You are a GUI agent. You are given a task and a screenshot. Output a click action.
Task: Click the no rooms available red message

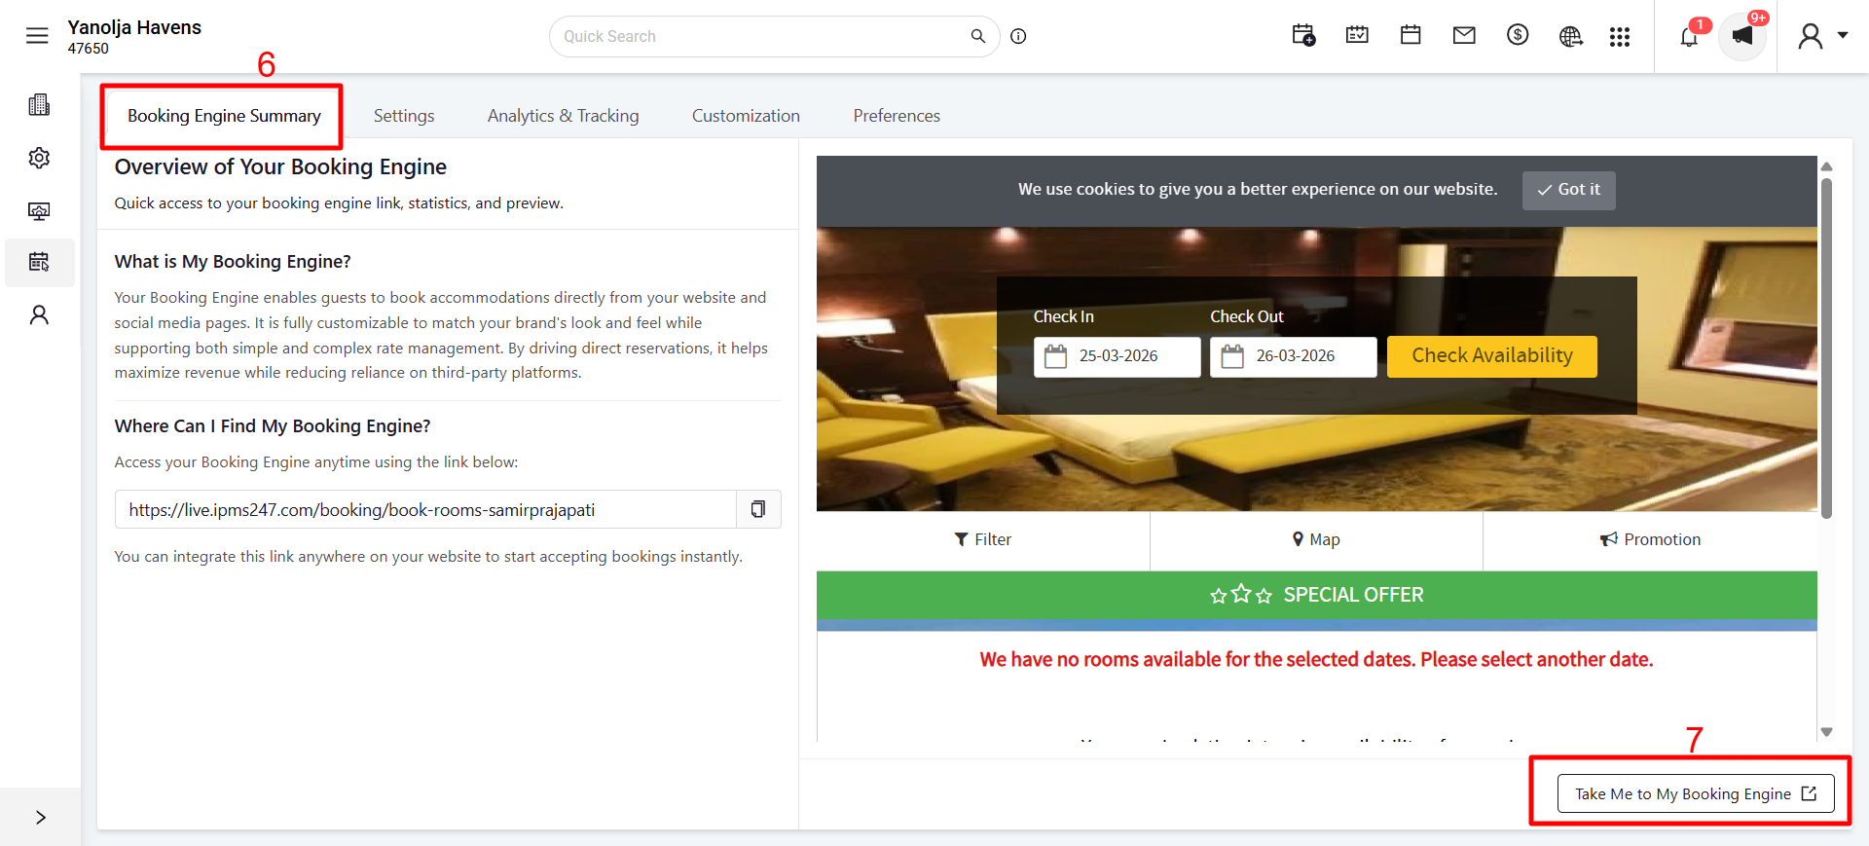1316,659
